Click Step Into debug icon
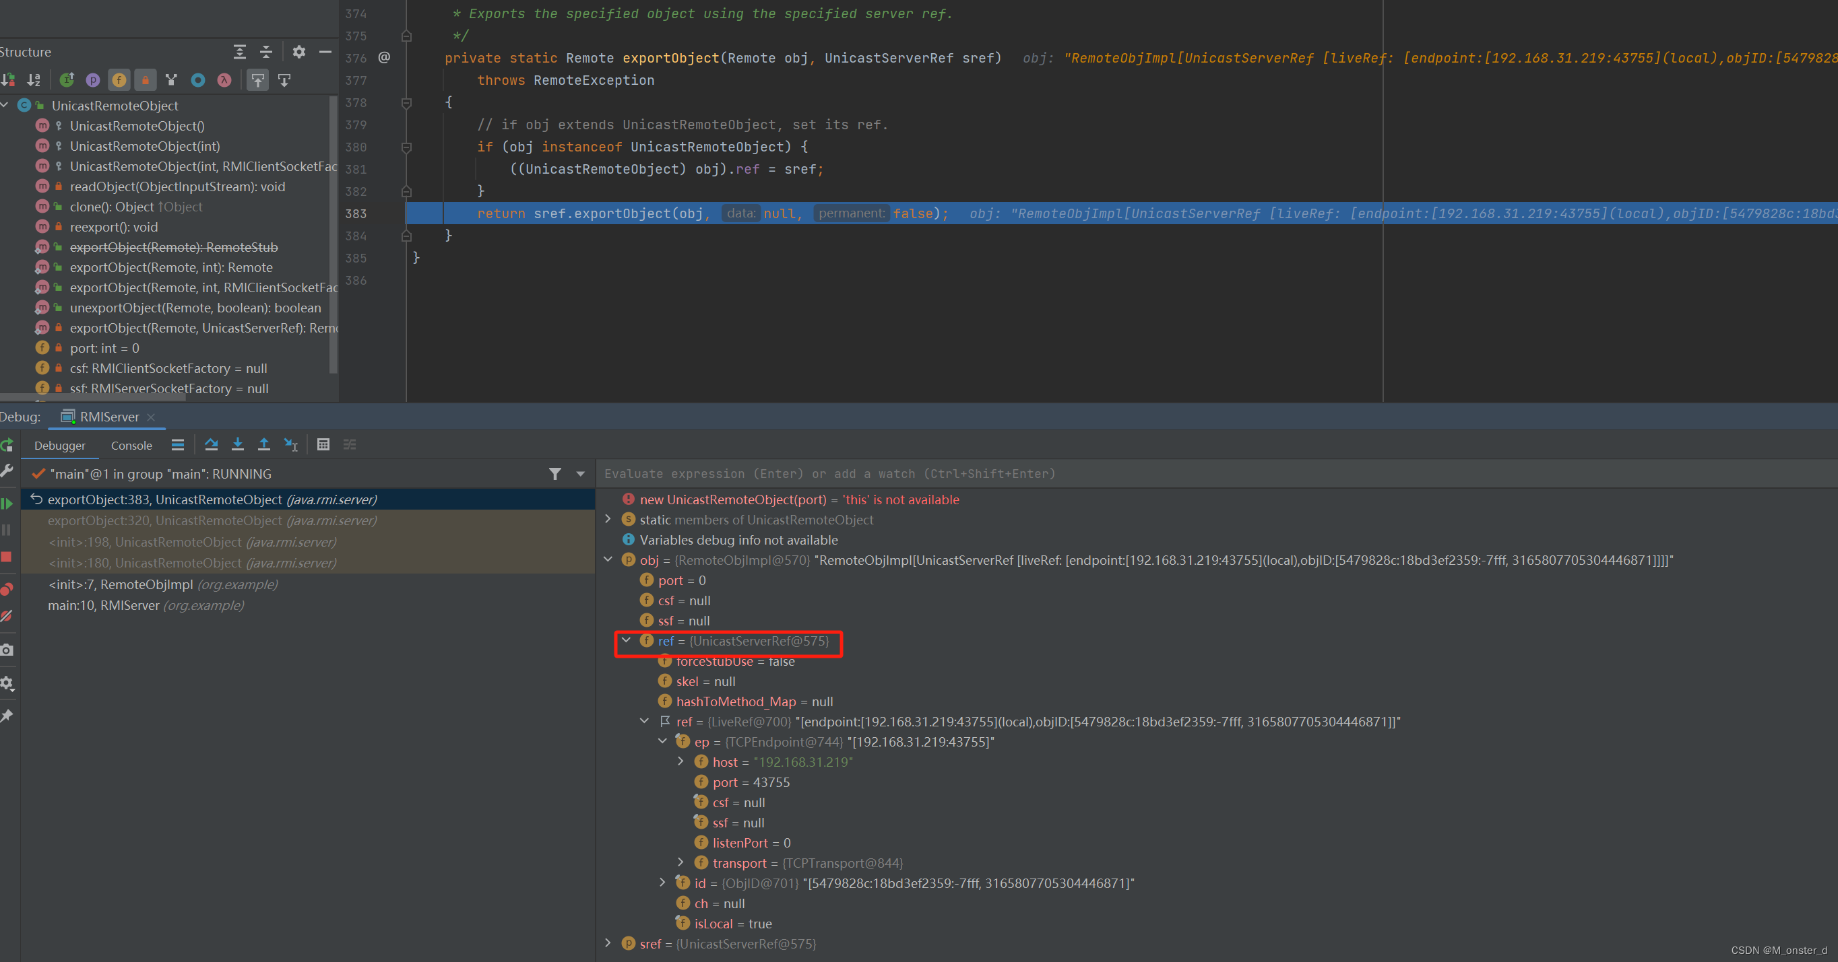The width and height of the screenshot is (1838, 962). (238, 445)
